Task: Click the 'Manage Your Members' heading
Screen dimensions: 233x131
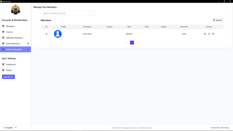Action: click(45, 7)
